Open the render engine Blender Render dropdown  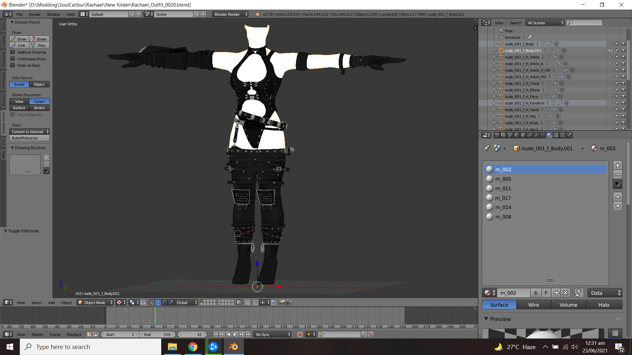[230, 14]
